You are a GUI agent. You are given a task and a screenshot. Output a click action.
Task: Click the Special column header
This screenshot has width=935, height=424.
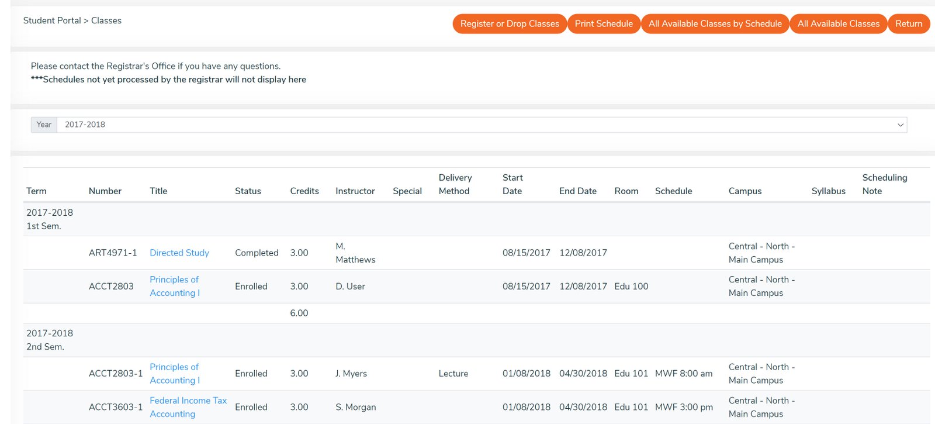[407, 191]
